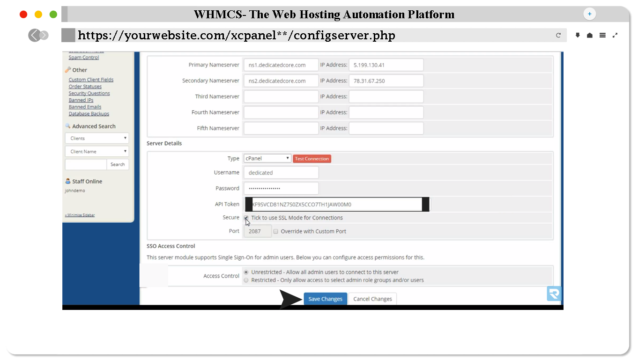Open the Banned Emails link
The width and height of the screenshot is (638, 360).
coord(85,107)
